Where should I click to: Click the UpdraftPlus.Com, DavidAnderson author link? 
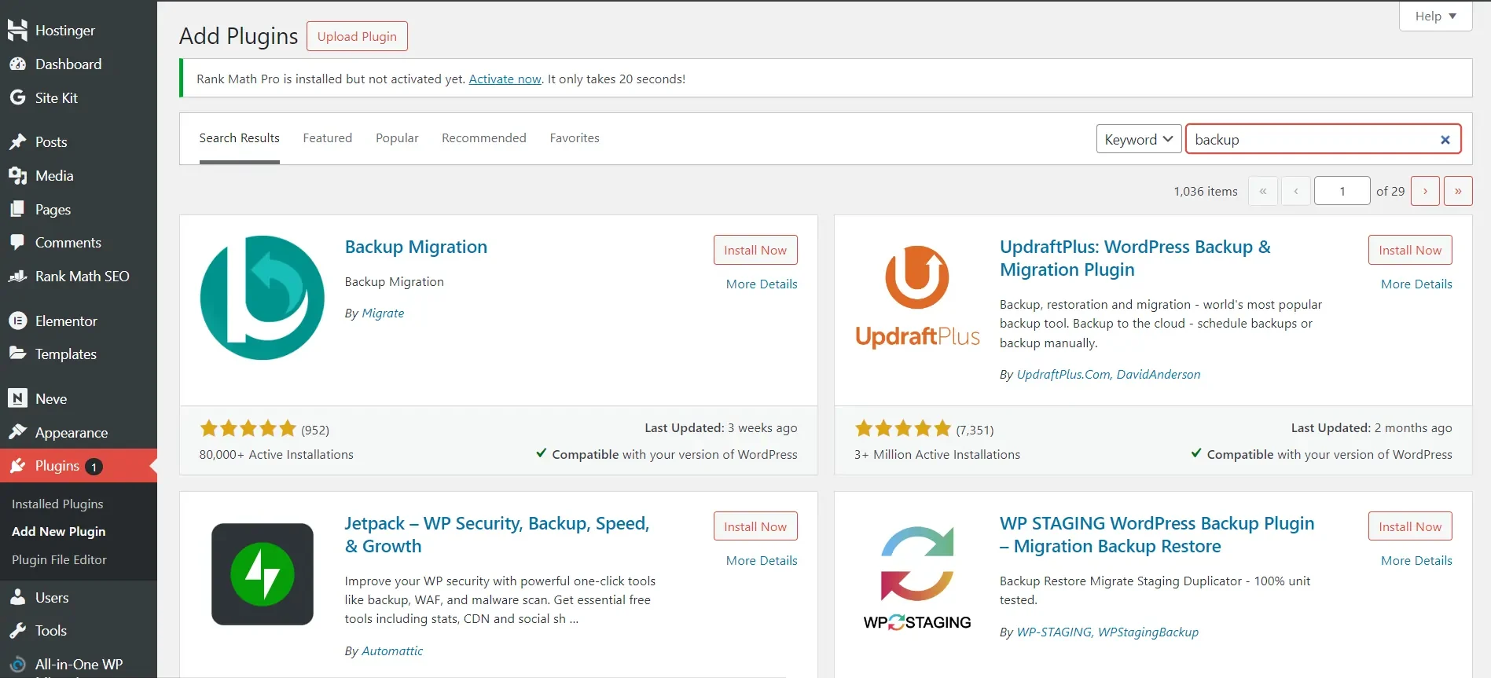[x=1108, y=375]
